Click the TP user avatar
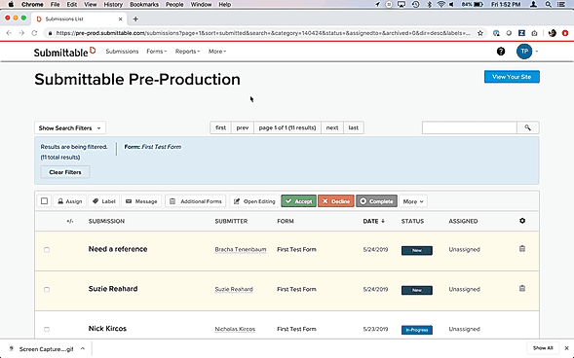This screenshot has height=358, width=574. [524, 52]
